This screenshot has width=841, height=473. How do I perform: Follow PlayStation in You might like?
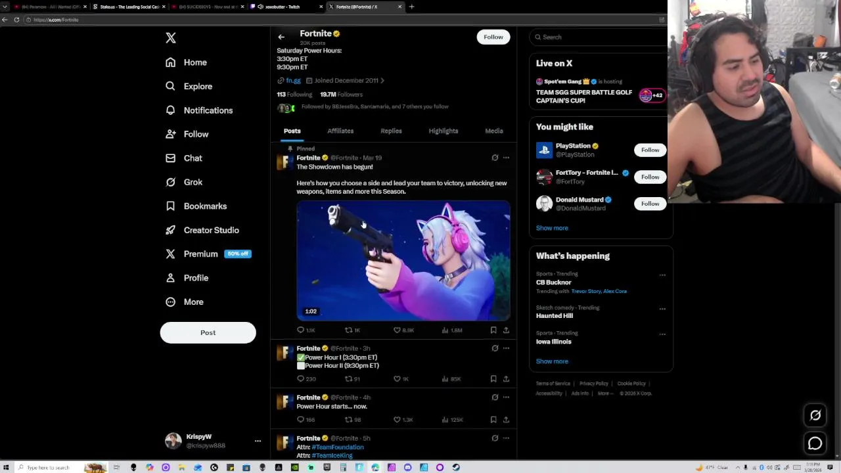(650, 150)
